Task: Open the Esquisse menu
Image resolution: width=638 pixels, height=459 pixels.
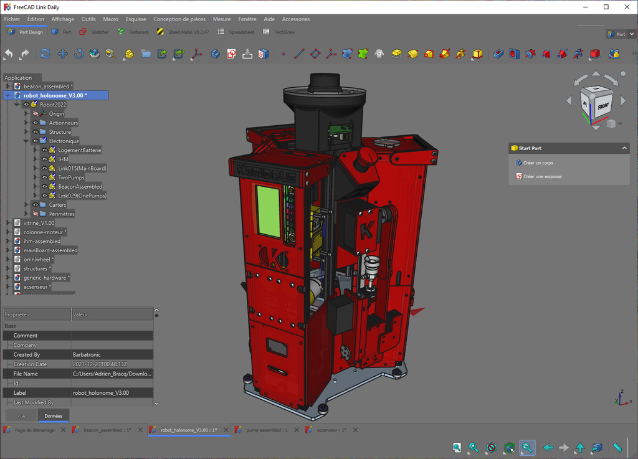Action: [136, 19]
